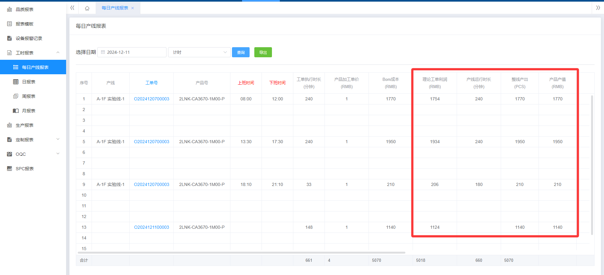
Task: Switch to the 每日产线报表 tab
Action: pyautogui.click(x=115, y=8)
